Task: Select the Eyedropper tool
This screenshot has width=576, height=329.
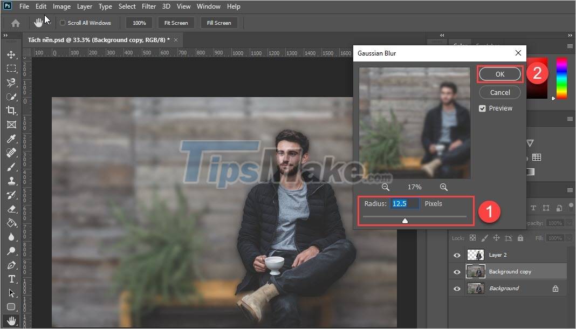Action: point(11,139)
